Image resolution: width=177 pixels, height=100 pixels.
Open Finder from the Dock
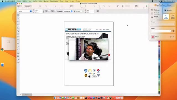point(55,98)
